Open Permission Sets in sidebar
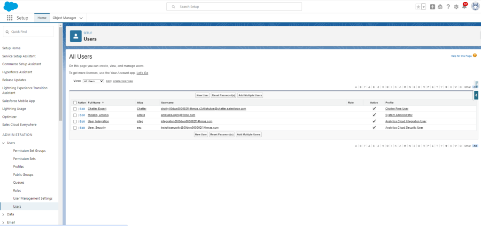 24,159
